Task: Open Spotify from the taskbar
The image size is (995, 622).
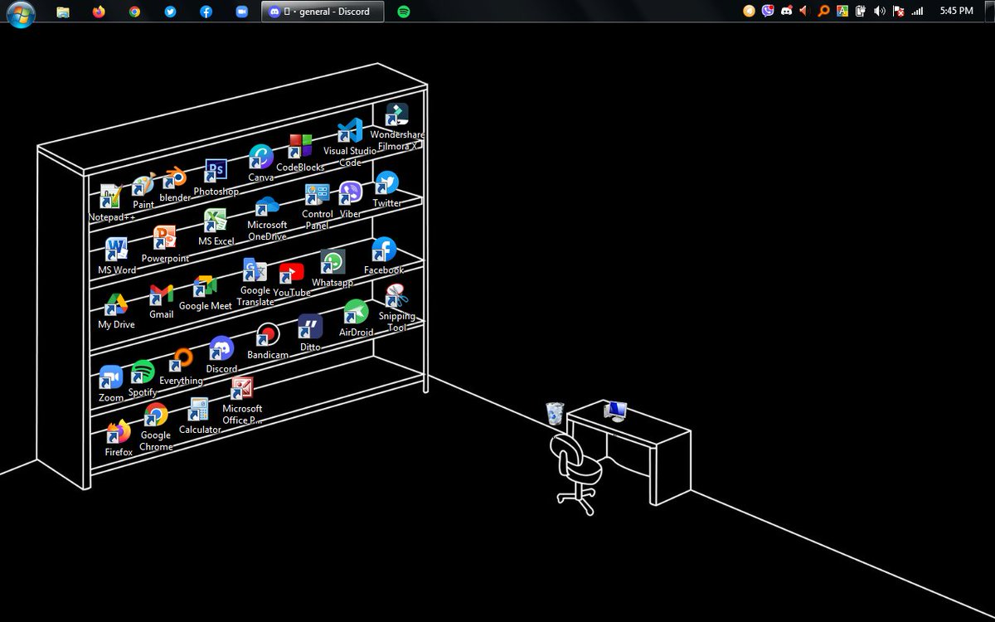Action: (x=404, y=12)
